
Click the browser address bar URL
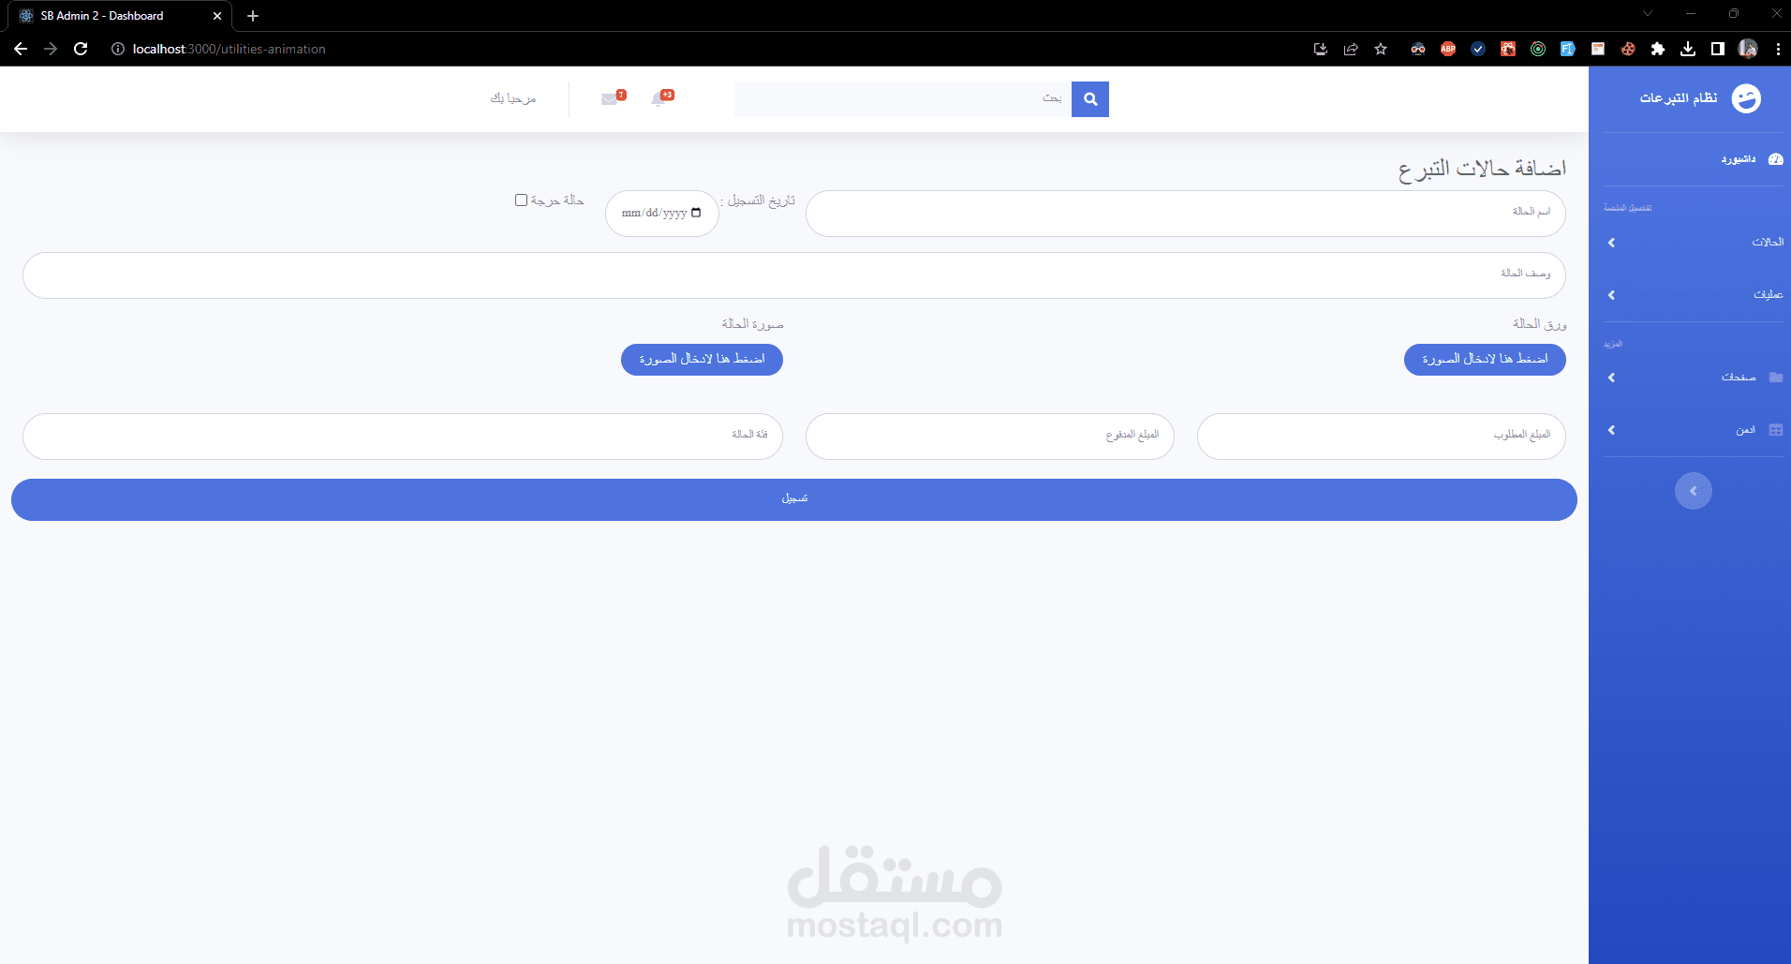click(x=229, y=49)
